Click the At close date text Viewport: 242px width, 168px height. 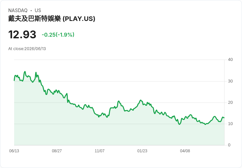[27, 49]
